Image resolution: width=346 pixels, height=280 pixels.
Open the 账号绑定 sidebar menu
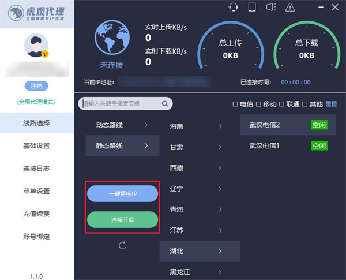tap(37, 237)
